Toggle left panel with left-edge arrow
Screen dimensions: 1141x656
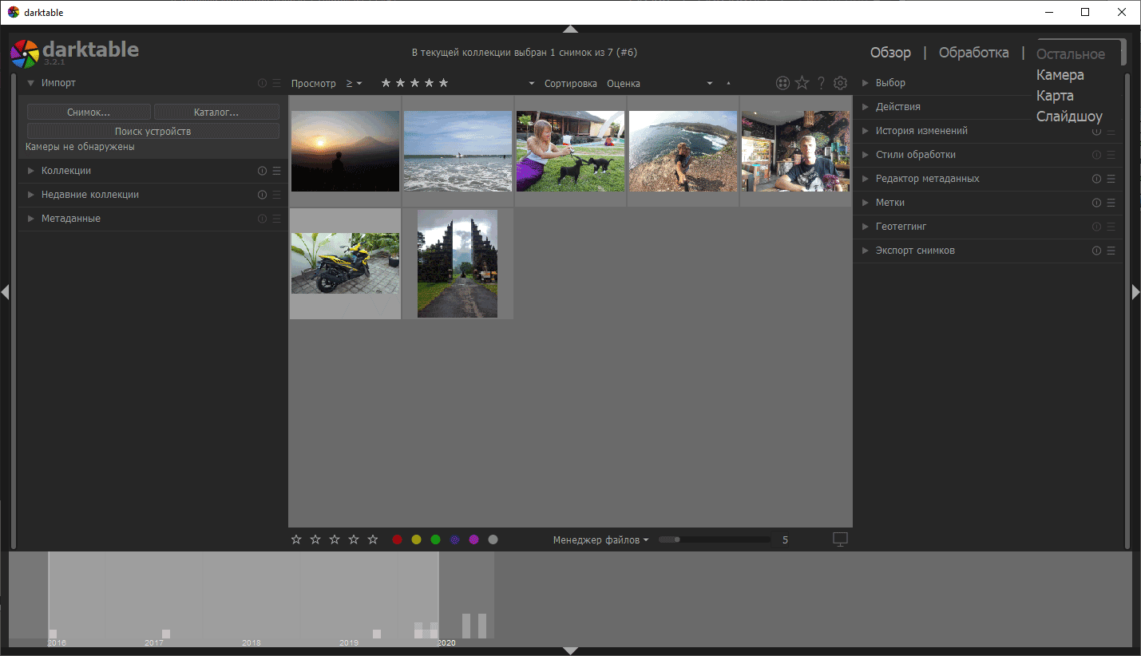point(5,292)
